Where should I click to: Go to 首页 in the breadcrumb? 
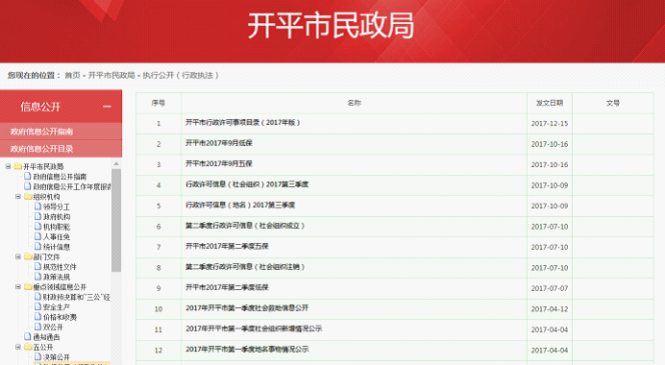pos(72,75)
